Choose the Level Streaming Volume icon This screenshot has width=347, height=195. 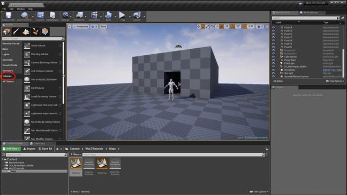pyautogui.click(x=27, y=96)
